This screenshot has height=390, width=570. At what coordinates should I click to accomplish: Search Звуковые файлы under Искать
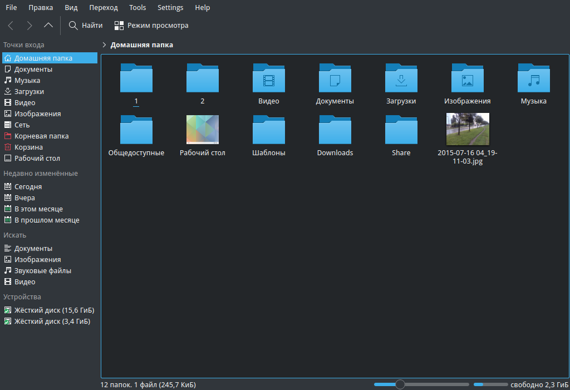[x=50, y=271]
